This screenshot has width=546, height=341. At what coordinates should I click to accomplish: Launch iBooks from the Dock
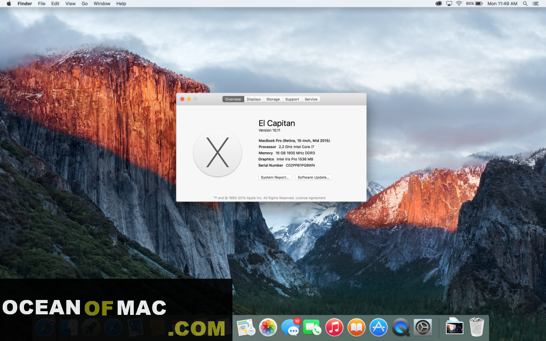pos(356,328)
